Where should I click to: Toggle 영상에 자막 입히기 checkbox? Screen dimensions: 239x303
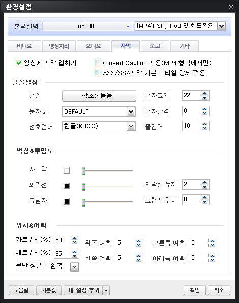(x=19, y=63)
